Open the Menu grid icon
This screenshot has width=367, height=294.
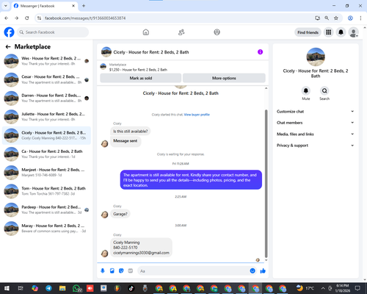[329, 32]
